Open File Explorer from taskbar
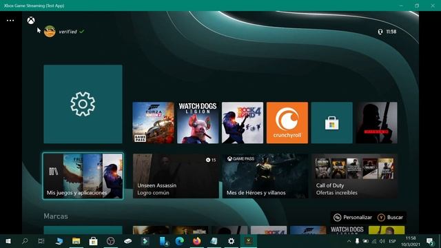Viewport: 441px width, 248px height. point(76,241)
